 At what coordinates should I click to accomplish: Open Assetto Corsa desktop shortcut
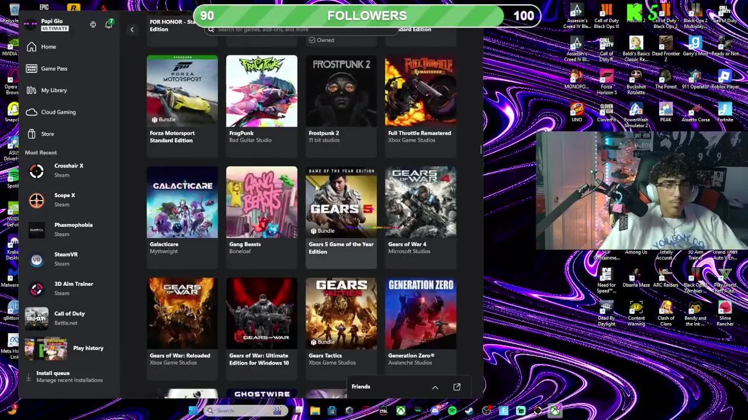(695, 112)
